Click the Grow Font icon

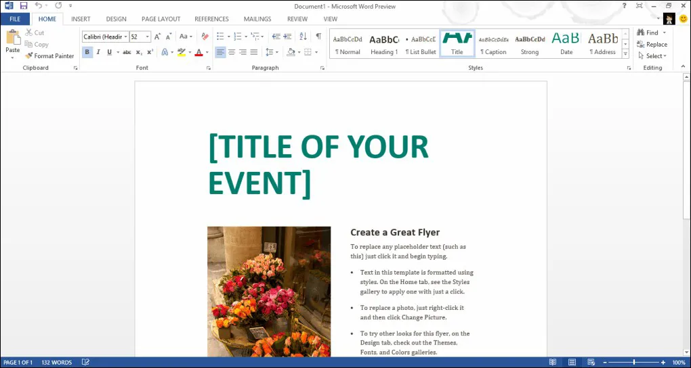click(x=157, y=37)
